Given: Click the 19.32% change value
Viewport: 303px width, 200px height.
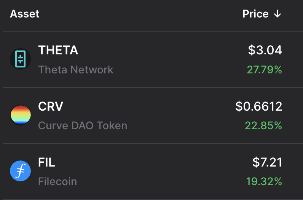Looking at the screenshot, I should click(x=264, y=181).
